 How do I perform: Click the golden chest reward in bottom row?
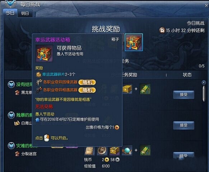114,151
